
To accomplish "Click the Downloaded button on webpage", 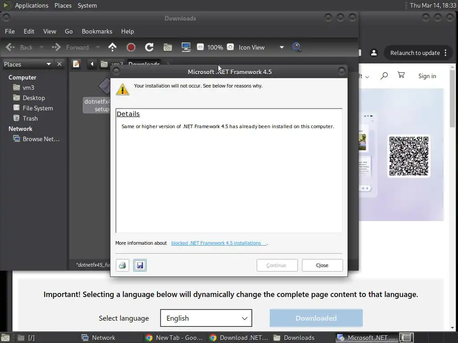I will pos(316,318).
